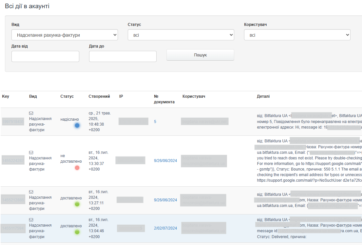Click envelope icon in first table row
The image size is (362, 245).
point(31,113)
